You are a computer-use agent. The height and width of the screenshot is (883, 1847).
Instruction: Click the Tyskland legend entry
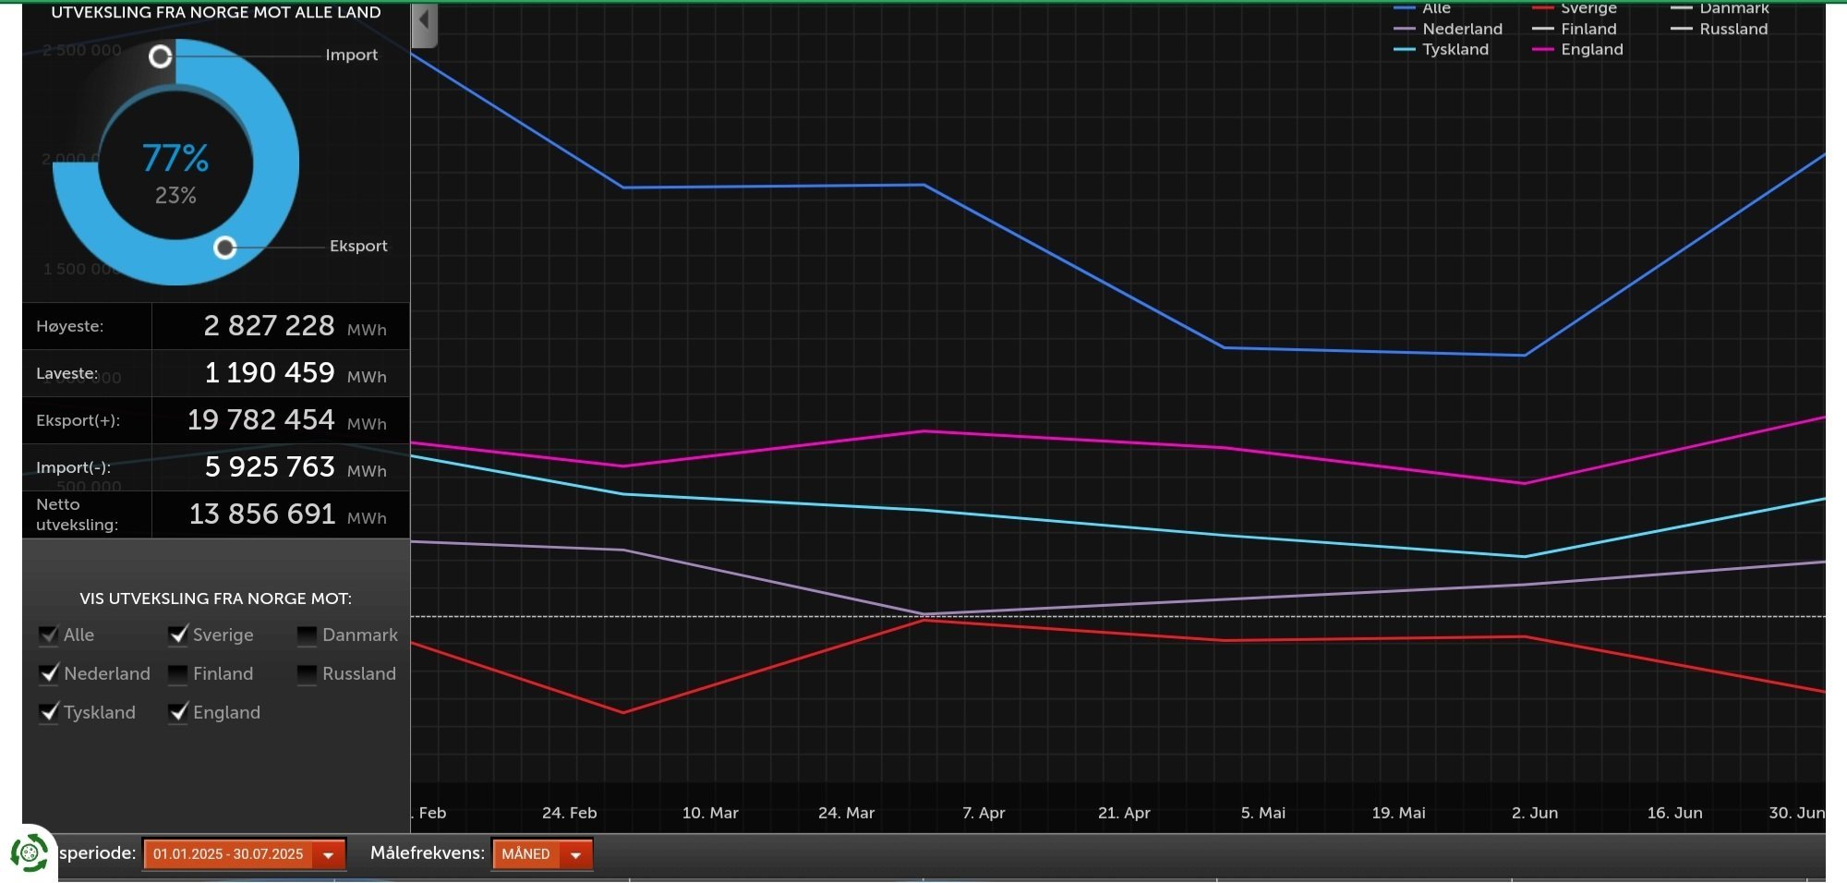tap(1441, 50)
